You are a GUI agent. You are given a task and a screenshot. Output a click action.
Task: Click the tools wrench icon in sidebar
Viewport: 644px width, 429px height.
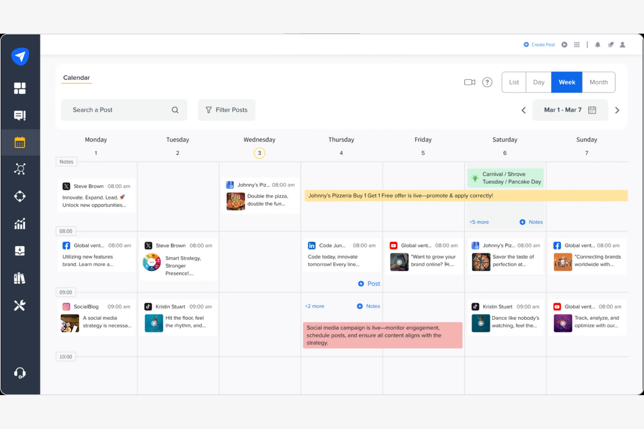(20, 305)
